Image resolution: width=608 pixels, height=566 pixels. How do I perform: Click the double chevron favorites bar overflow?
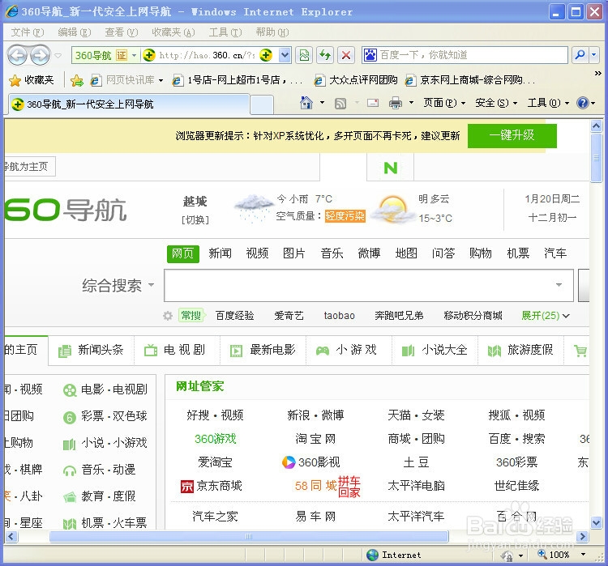tap(598, 73)
